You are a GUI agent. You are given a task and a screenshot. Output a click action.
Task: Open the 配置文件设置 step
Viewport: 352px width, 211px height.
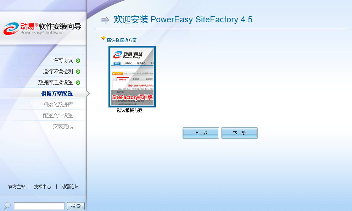point(58,116)
